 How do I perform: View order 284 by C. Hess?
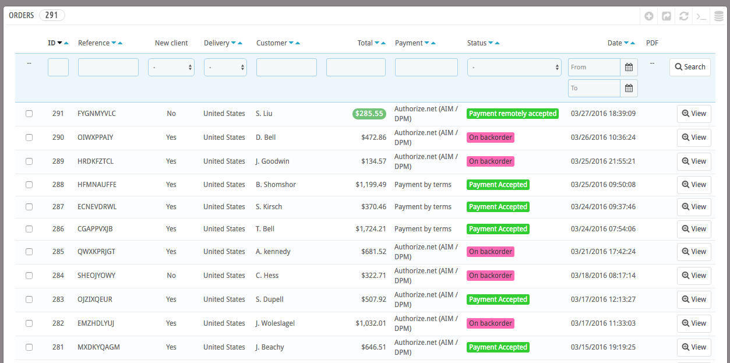tap(694, 276)
